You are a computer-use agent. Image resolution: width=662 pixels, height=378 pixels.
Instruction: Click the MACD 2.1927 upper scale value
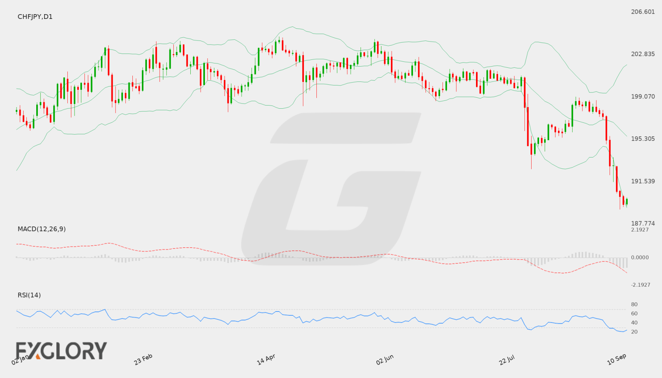pyautogui.click(x=640, y=230)
